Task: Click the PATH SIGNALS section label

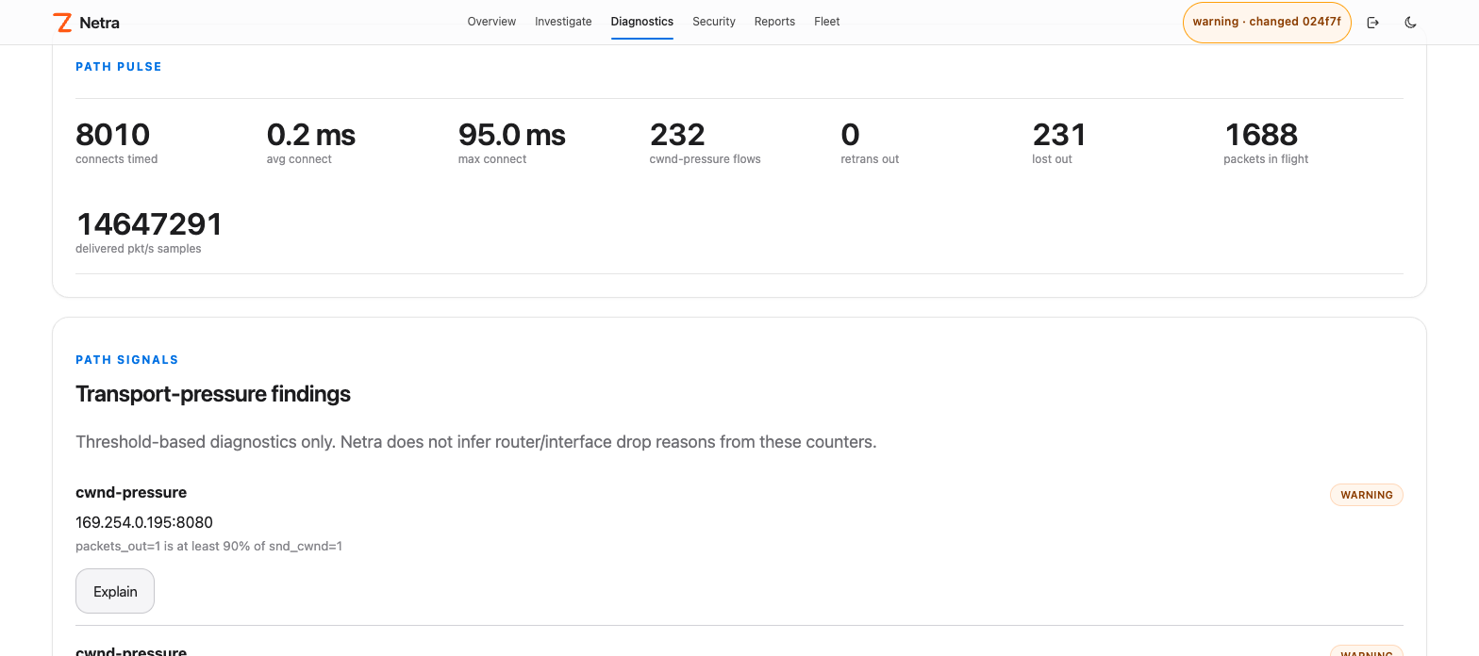Action: 127,360
